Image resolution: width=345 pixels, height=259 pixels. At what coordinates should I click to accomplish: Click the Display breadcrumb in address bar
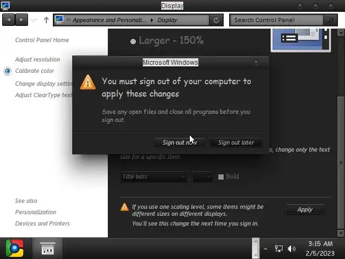(167, 20)
